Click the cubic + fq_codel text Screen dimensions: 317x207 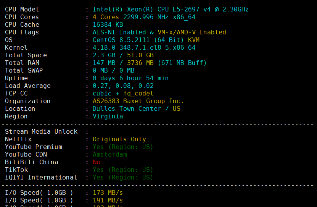[123, 93]
